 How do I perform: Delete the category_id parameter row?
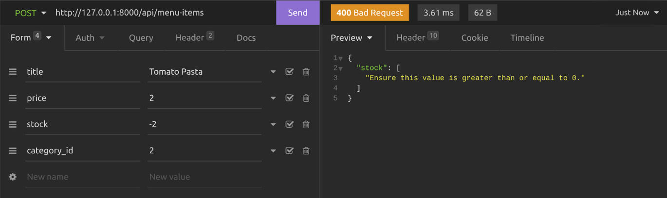point(306,150)
